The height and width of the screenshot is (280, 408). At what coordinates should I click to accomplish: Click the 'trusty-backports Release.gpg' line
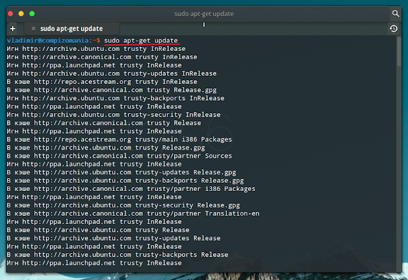(126, 181)
